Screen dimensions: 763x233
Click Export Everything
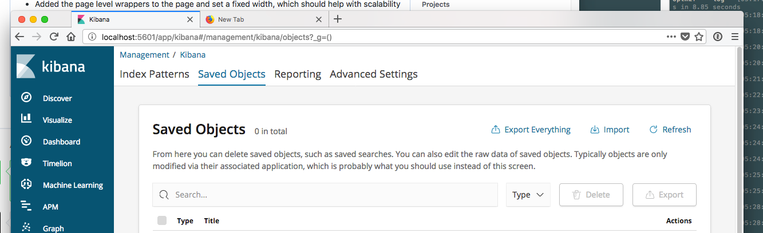click(531, 130)
